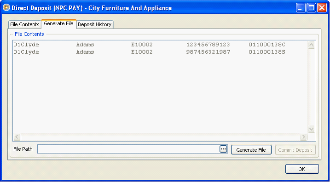This screenshot has width=330, height=182.
Task: Click 01Clyde in the first record row
Action: pyautogui.click(x=26, y=45)
